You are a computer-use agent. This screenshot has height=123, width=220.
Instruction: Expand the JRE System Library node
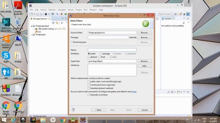[x=34, y=29]
